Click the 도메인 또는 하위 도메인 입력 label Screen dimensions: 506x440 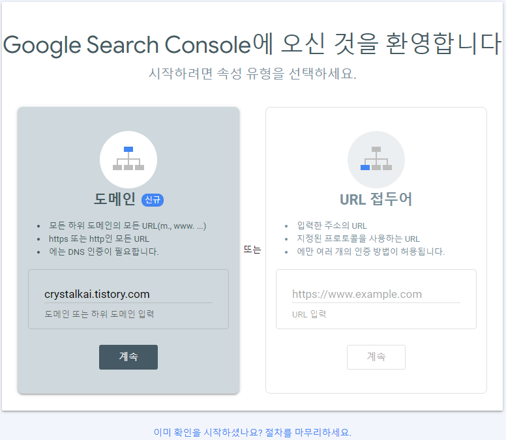pyautogui.click(x=99, y=314)
